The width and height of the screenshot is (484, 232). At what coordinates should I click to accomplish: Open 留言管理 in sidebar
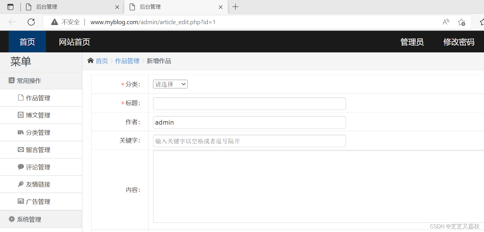tap(41, 150)
